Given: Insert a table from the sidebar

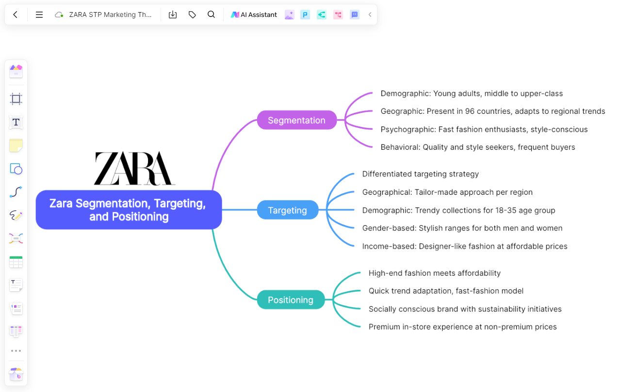Looking at the screenshot, I should point(16,262).
